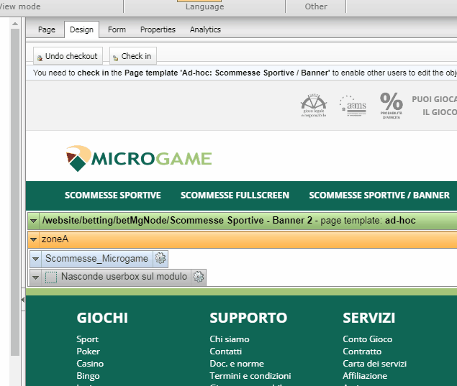Click the dotted widget icon beside Nasconde userbox
457x386 pixels.
pos(51,277)
